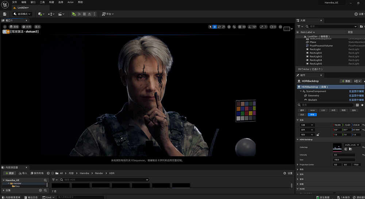The height and width of the screenshot is (199, 365).
Task: Click the 显示 show flags button
Action: (38, 27)
